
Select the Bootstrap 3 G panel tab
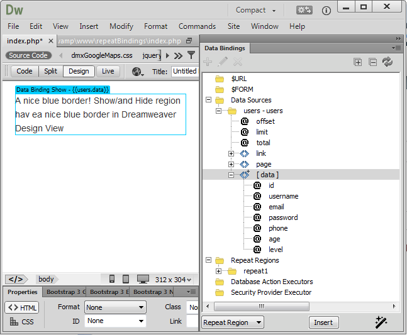click(x=65, y=292)
